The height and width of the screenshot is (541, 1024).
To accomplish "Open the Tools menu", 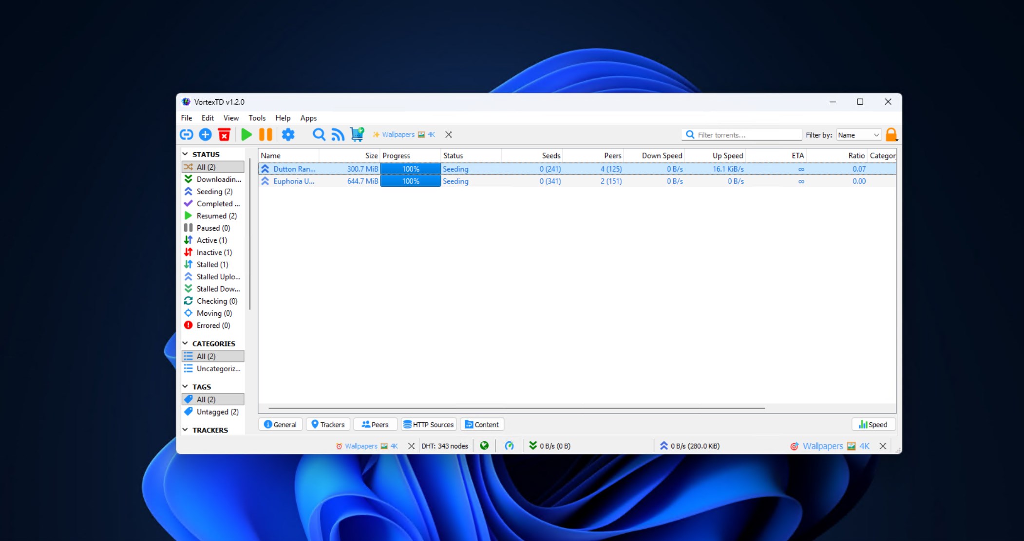I will pos(257,118).
